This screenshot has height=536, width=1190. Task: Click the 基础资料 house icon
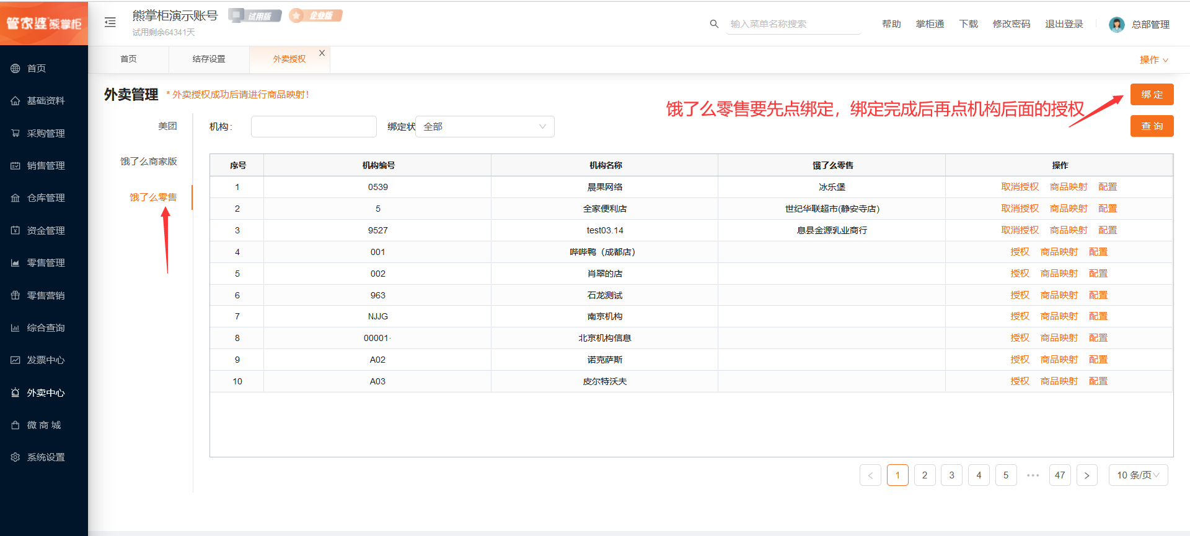(x=15, y=100)
